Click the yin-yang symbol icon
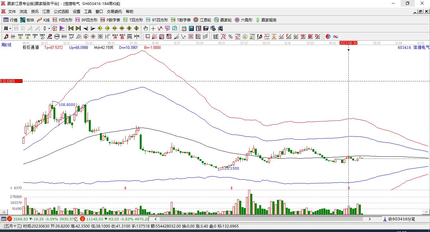Viewport: 430px width, 232px height. tap(328, 37)
